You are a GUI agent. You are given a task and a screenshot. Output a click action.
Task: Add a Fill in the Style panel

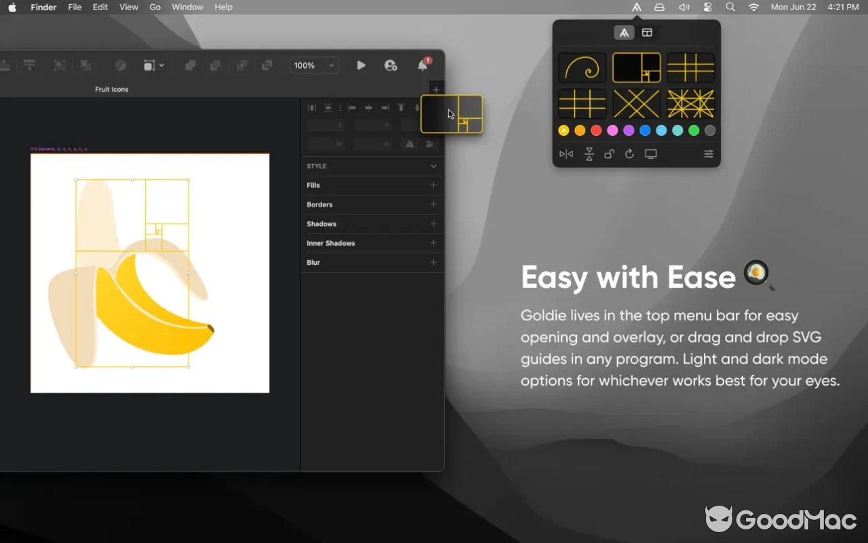(x=433, y=185)
